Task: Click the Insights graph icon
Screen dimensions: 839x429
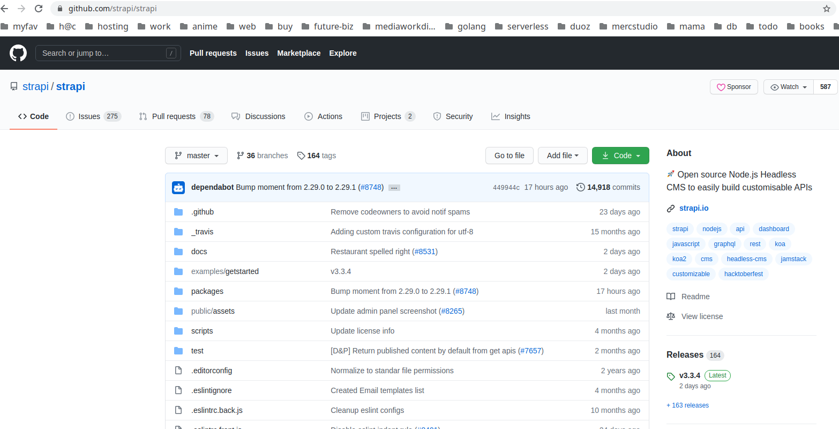Action: (495, 116)
